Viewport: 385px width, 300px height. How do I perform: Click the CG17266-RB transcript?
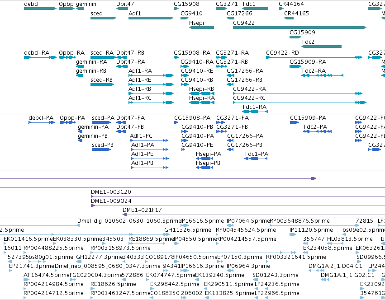(x=230, y=84)
